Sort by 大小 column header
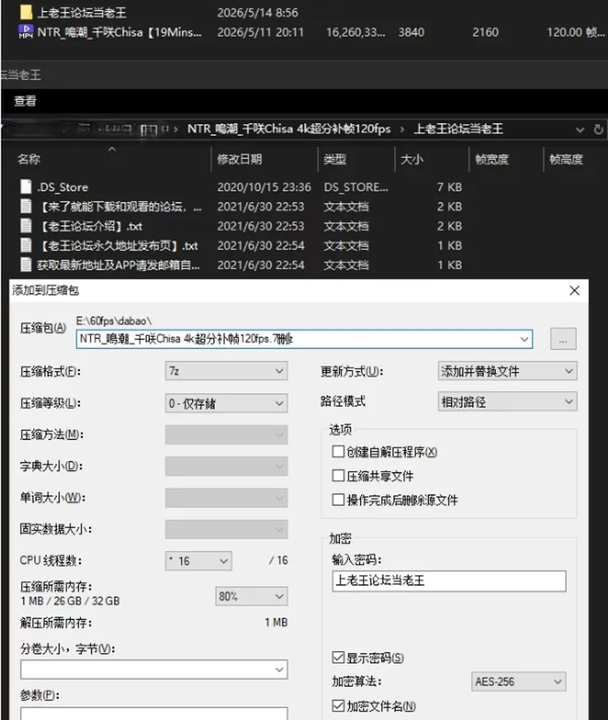 (412, 160)
